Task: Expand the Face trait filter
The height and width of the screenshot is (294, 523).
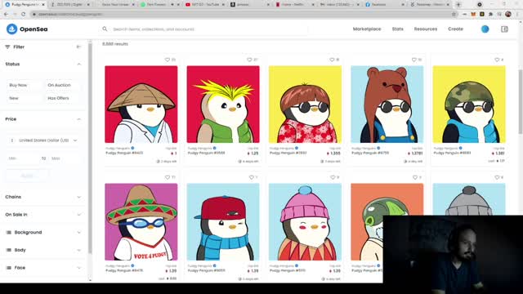Action: click(43, 268)
